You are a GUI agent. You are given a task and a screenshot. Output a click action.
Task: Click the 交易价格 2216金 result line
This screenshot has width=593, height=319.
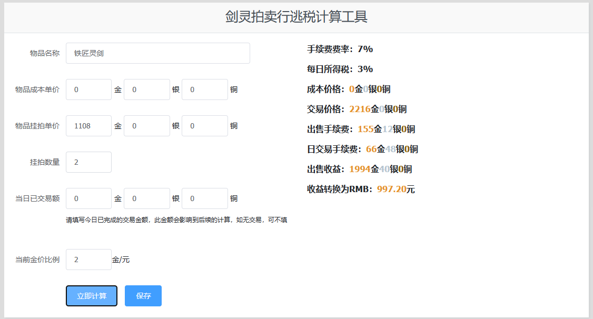pyautogui.click(x=357, y=109)
